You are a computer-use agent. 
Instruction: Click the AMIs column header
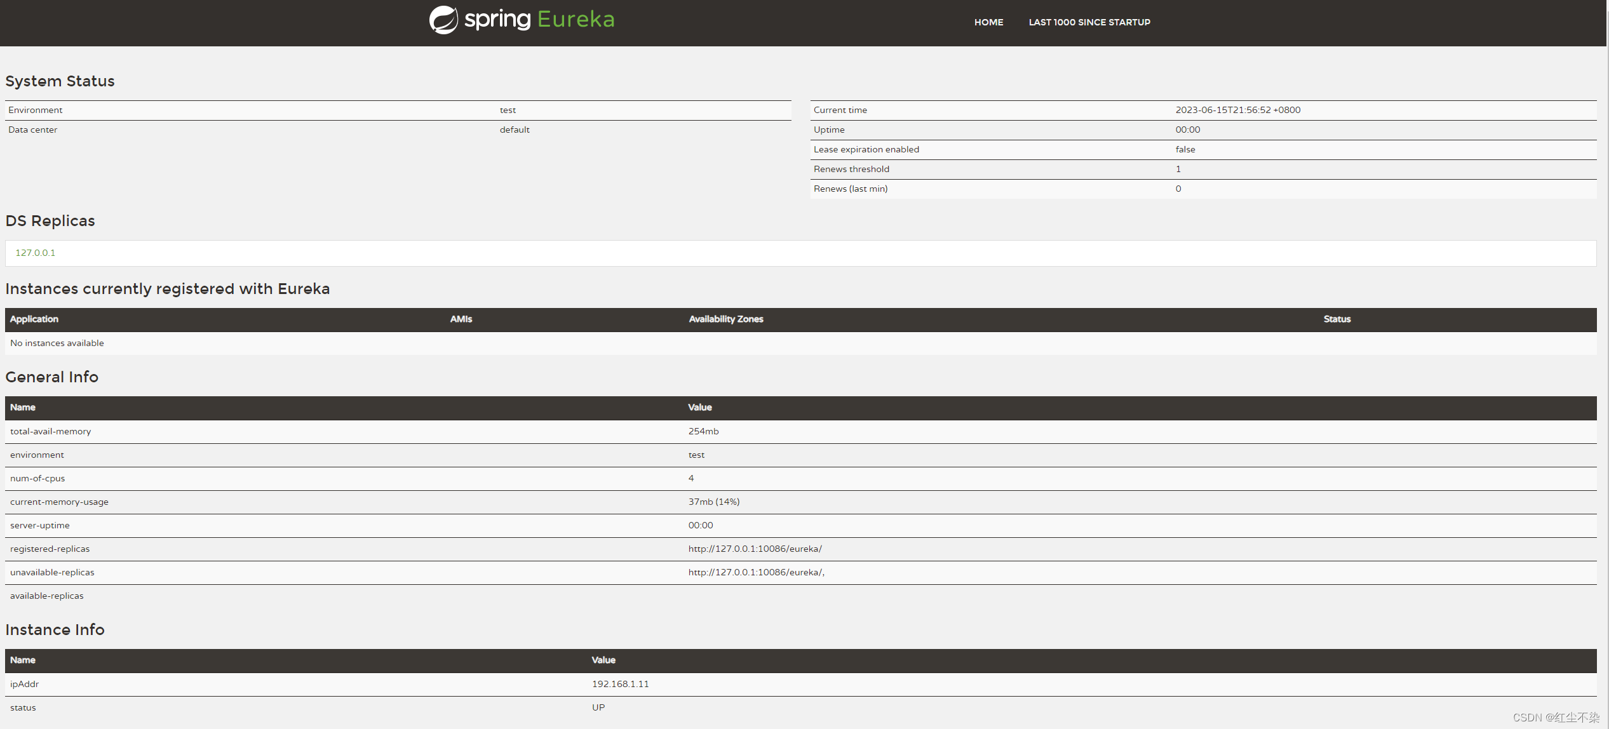[461, 319]
